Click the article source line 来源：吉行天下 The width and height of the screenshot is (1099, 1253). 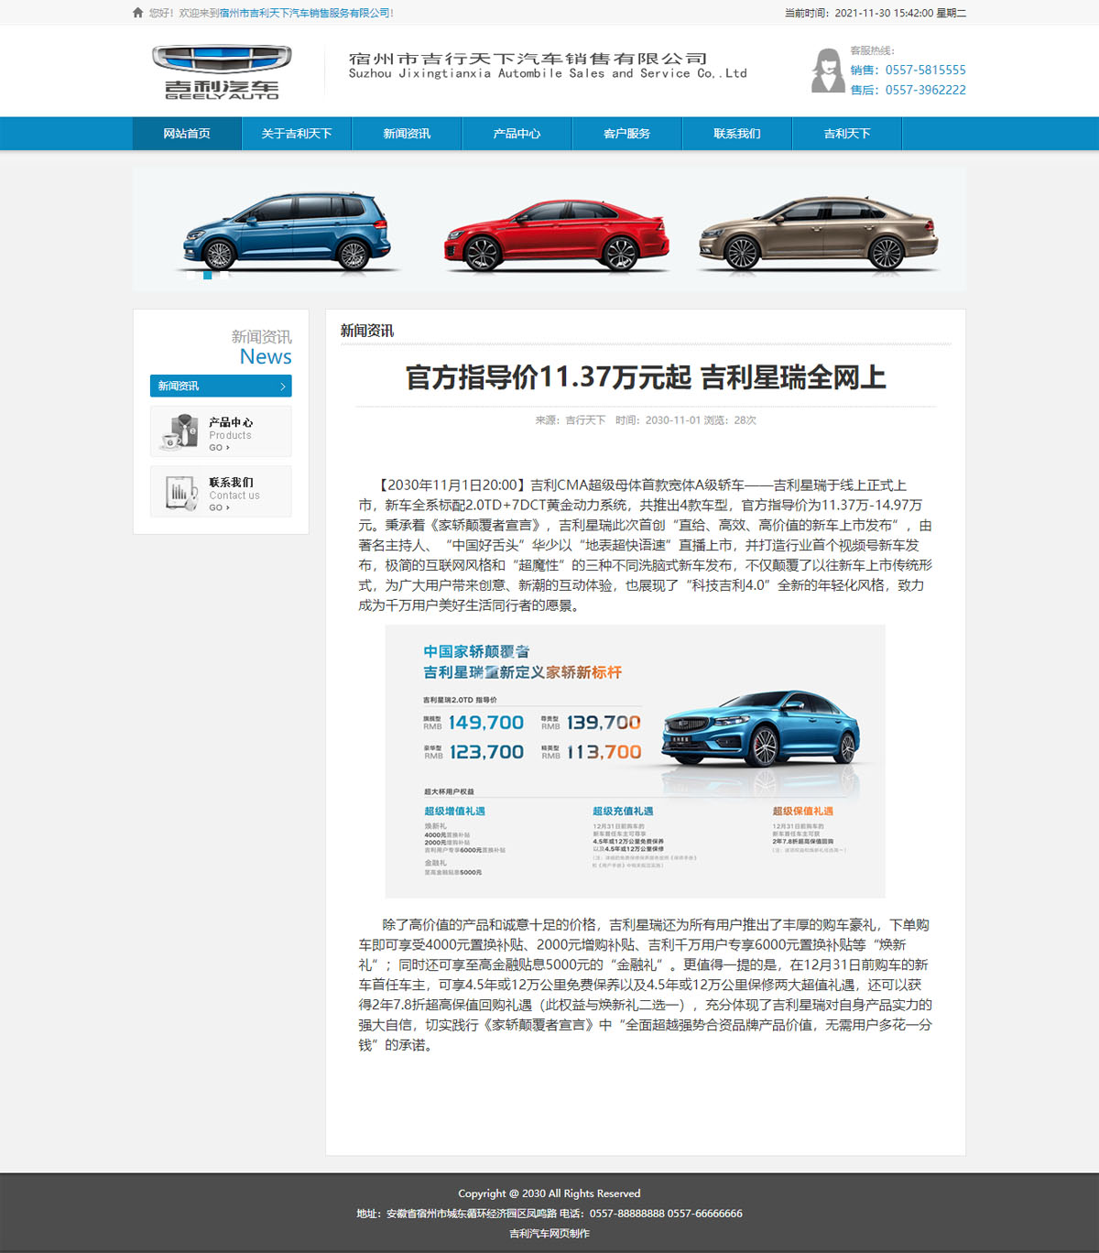point(571,420)
